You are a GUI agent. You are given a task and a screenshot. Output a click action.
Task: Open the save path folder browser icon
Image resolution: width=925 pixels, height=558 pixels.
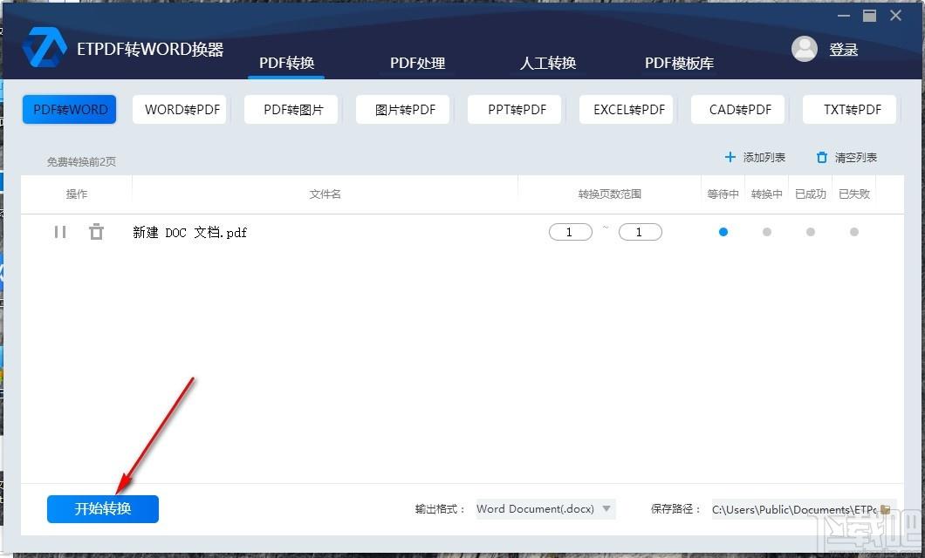(x=885, y=509)
